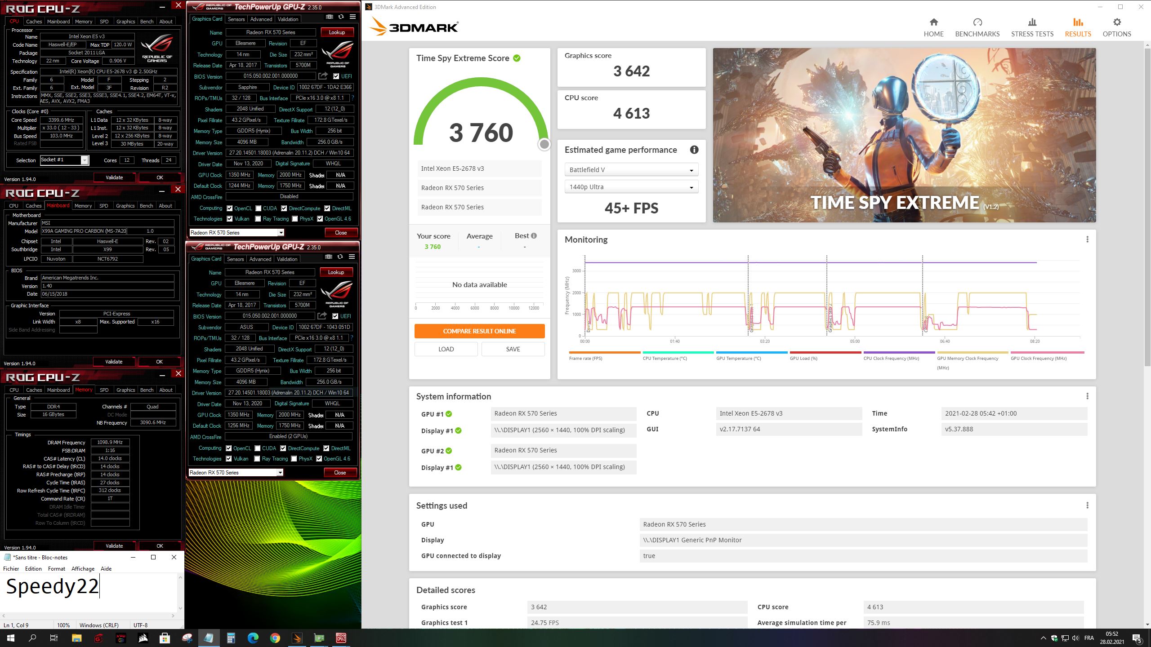Open the volume icon in system tray

(x=1075, y=638)
